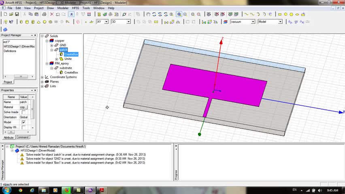
Task: Expand the Coordinate Systems tree node
Action: click(43, 77)
